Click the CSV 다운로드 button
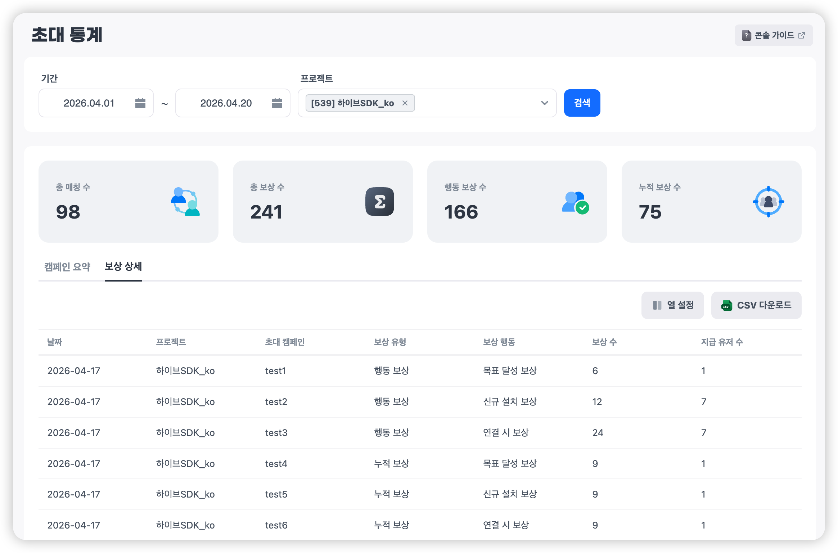Image resolution: width=838 pixels, height=553 pixels. point(756,305)
